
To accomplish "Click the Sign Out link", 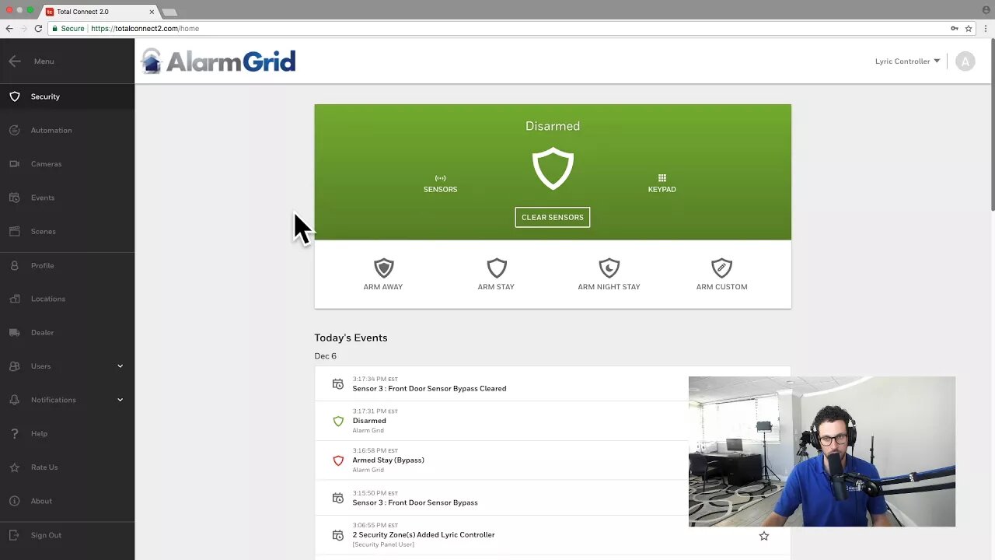I will 46,535.
